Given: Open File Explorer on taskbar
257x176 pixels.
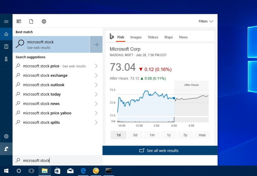Looking at the screenshot, I should (44, 171).
